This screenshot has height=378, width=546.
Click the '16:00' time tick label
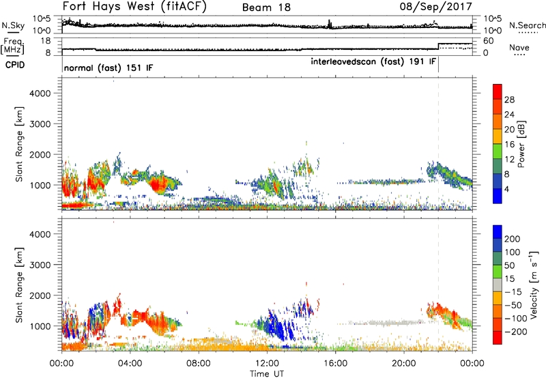(335, 364)
